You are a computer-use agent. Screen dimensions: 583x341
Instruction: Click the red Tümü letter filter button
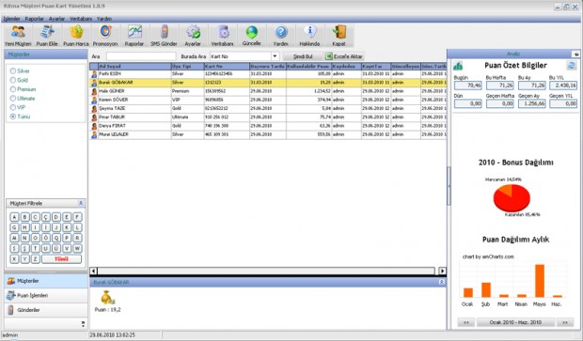tap(61, 259)
